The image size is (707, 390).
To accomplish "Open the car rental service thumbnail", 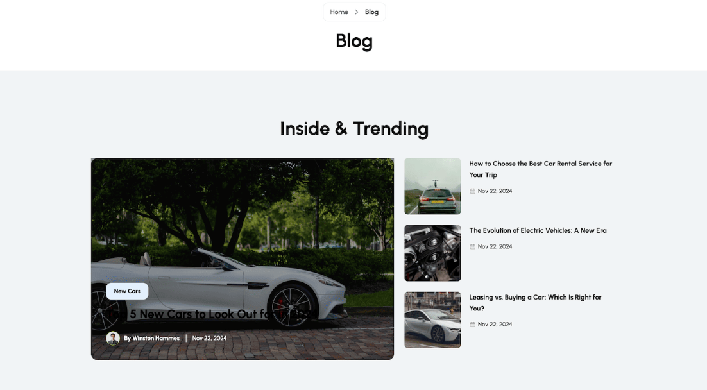I will pos(432,186).
